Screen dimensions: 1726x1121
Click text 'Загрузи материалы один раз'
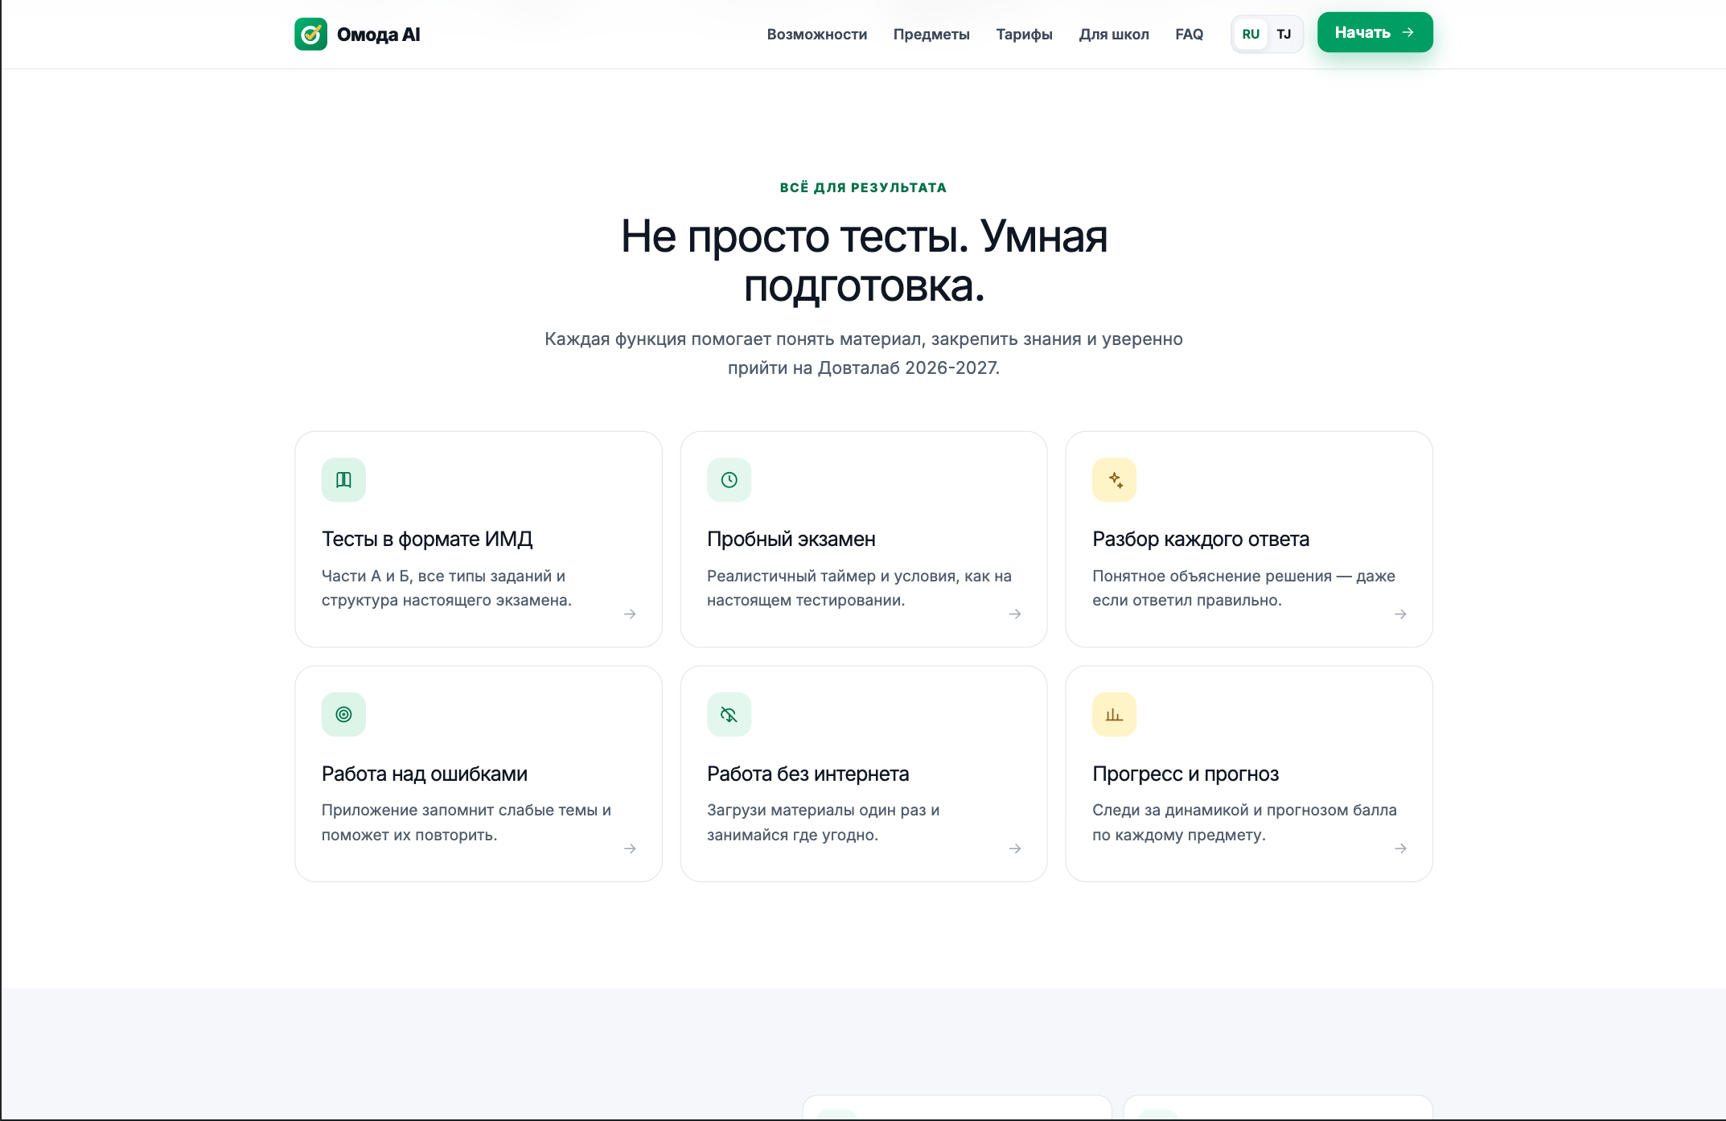point(816,810)
